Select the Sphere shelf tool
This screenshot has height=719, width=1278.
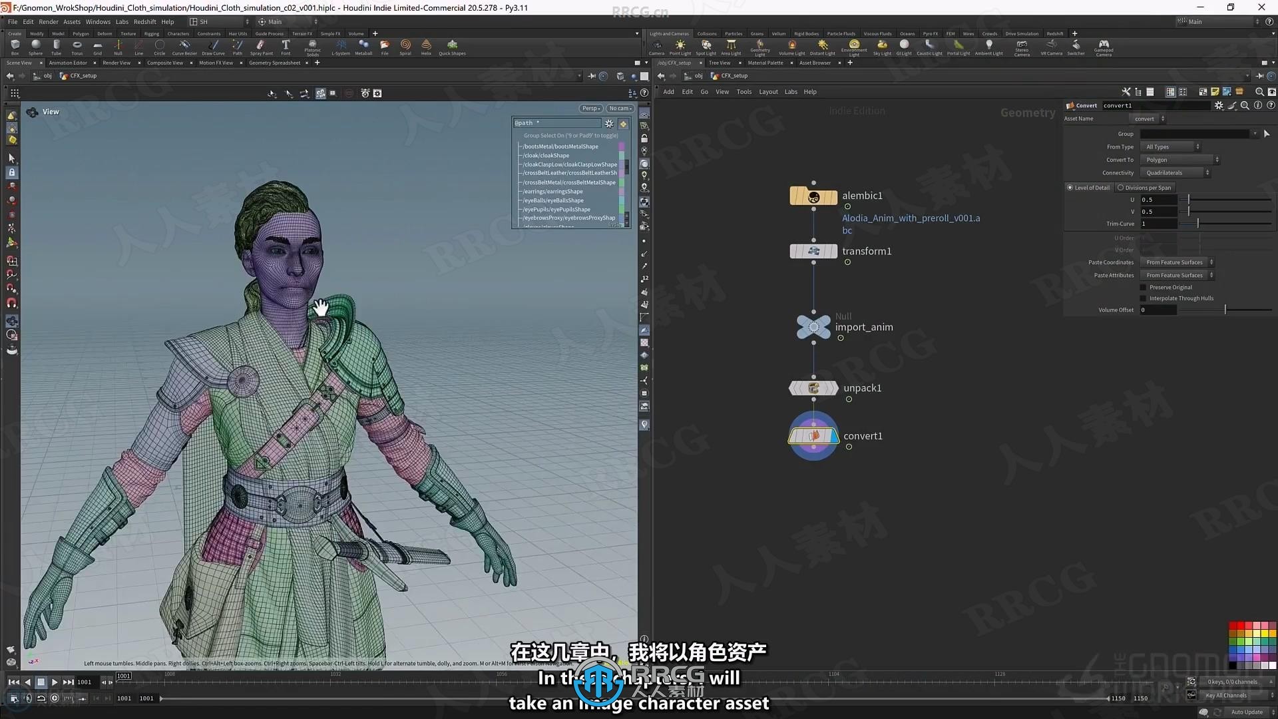click(35, 47)
